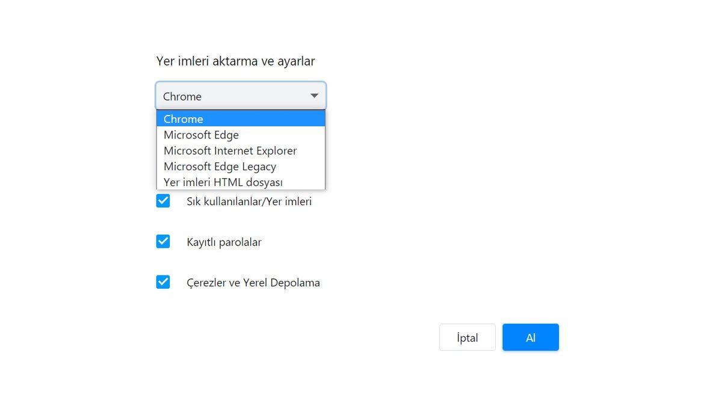This screenshot has height=406, width=722.
Task: Click the Yer imleri aktarma ve ayarlar heading
Action: tap(235, 61)
